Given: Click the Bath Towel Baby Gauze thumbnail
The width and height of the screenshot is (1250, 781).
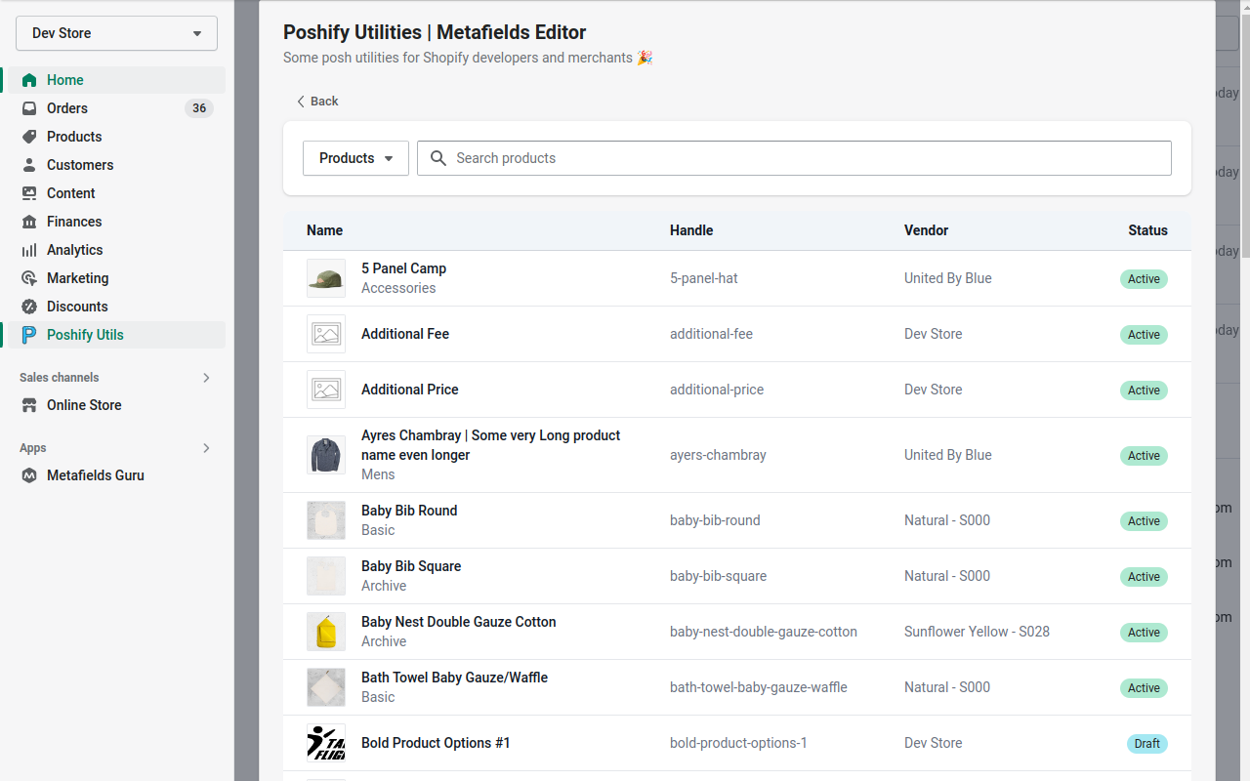Looking at the screenshot, I should click(x=326, y=687).
